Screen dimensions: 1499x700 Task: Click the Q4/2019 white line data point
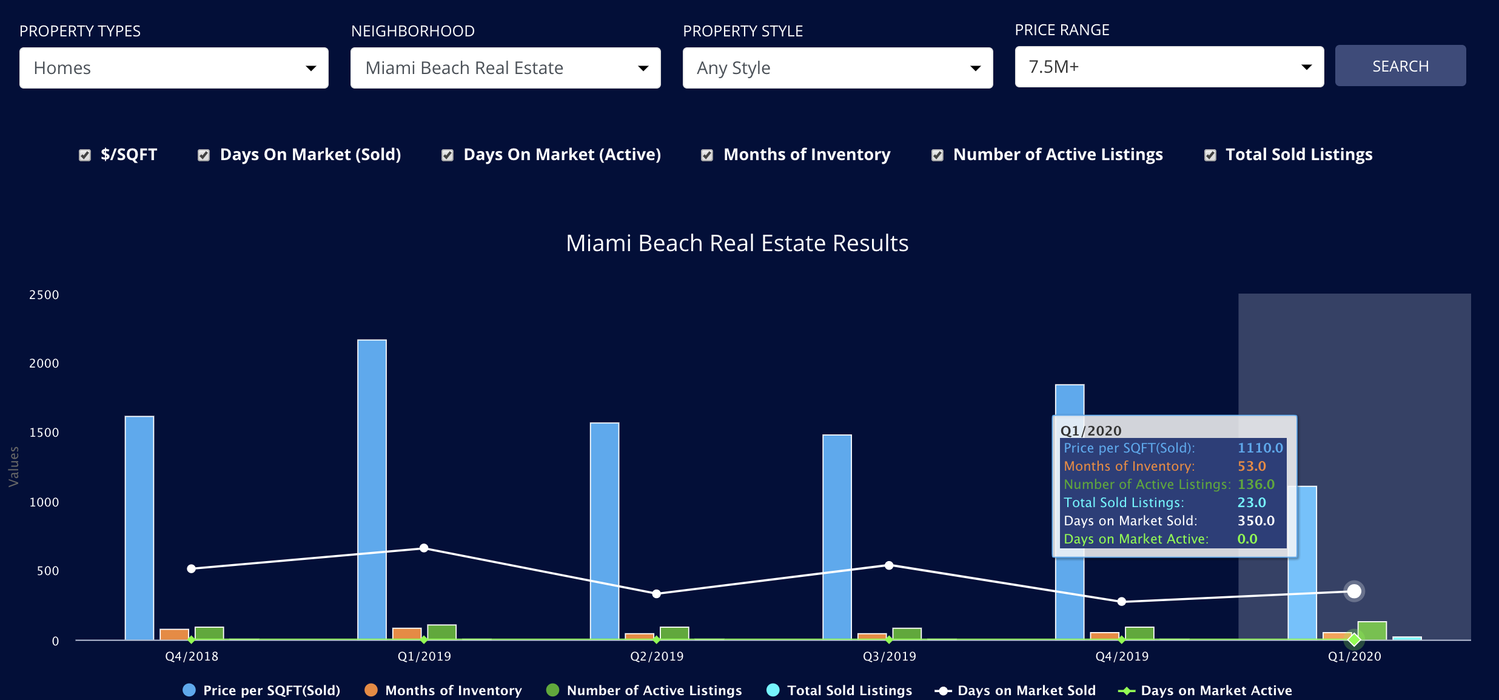1121,602
